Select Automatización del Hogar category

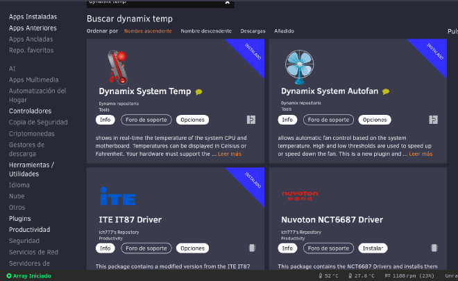tap(37, 96)
